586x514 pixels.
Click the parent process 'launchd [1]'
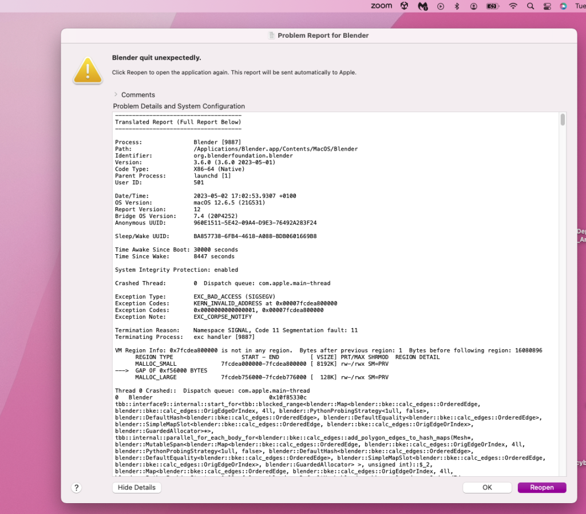[x=212, y=176]
